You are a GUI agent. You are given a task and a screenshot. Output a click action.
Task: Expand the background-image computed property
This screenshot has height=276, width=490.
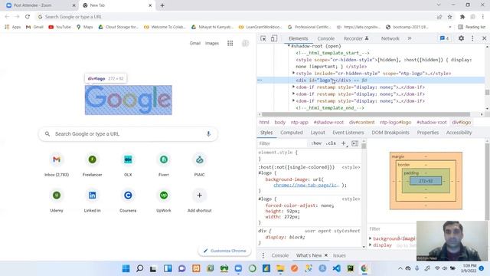(x=371, y=238)
